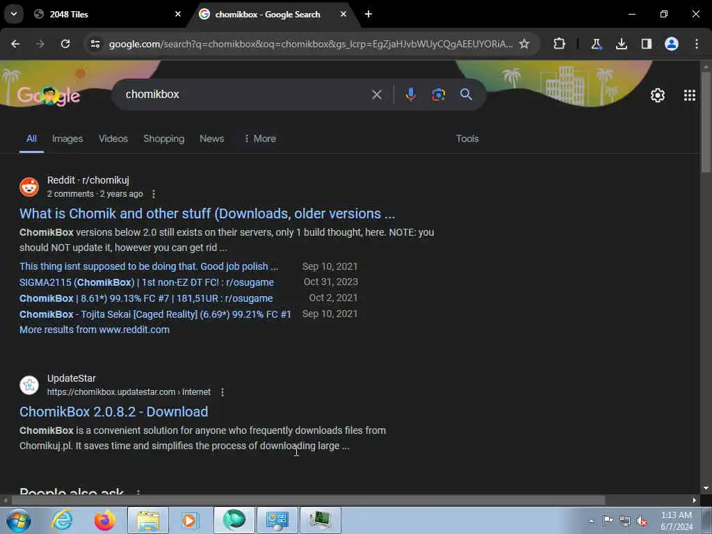The image size is (712, 534).
Task: Open ChomikBox 8.61* 99.13% FC link
Action: click(146, 298)
